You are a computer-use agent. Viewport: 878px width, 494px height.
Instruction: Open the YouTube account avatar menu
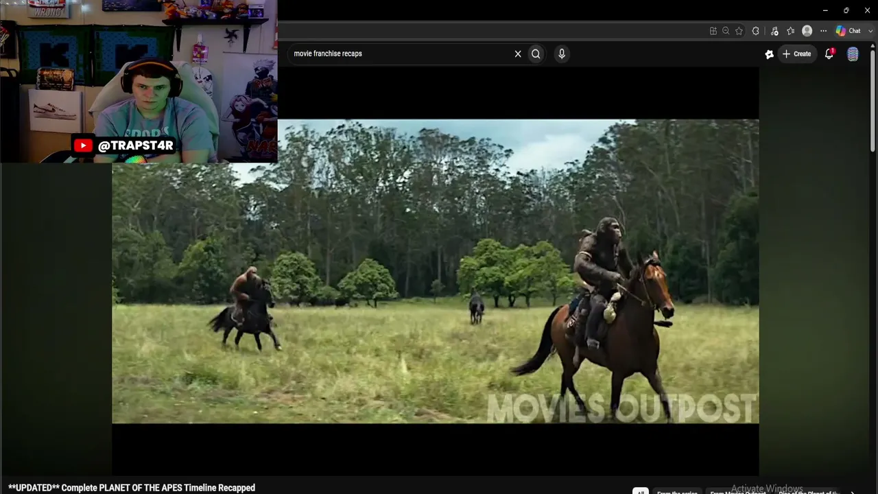(853, 54)
